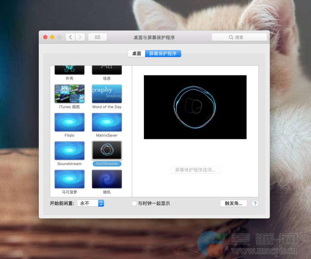Click the 搜索 search field

pos(239,37)
